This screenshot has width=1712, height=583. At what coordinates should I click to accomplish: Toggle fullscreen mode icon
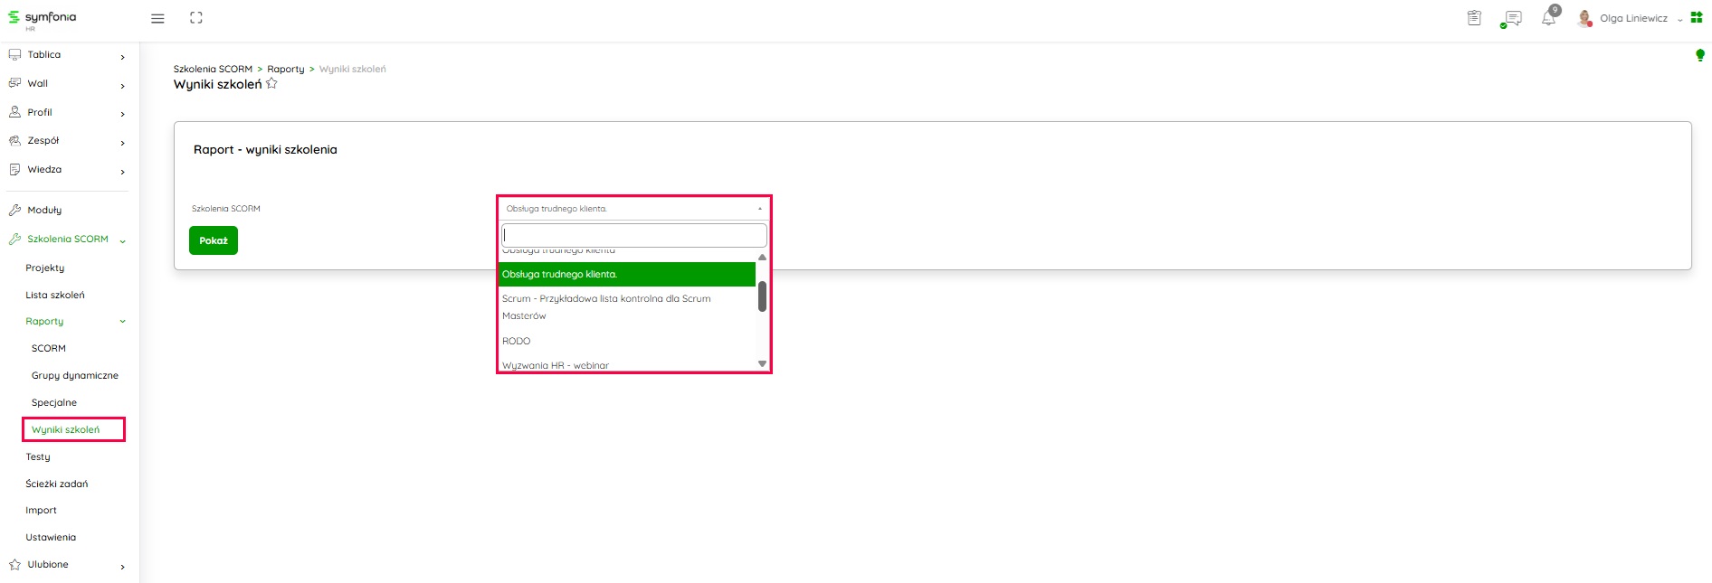[x=196, y=18]
